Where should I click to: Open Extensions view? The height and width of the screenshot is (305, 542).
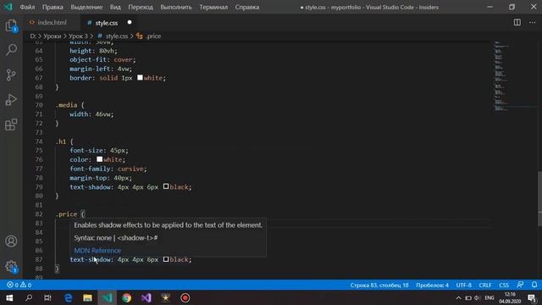11,125
